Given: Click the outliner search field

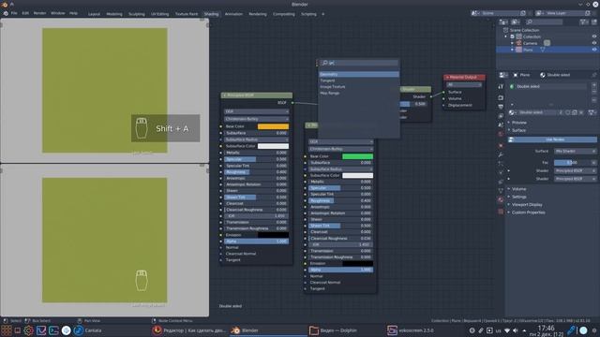Looking at the screenshot, I should [x=544, y=22].
